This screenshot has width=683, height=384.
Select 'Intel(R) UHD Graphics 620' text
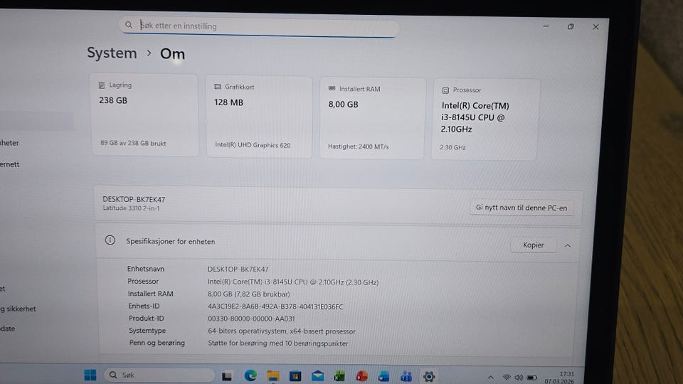pyautogui.click(x=253, y=145)
